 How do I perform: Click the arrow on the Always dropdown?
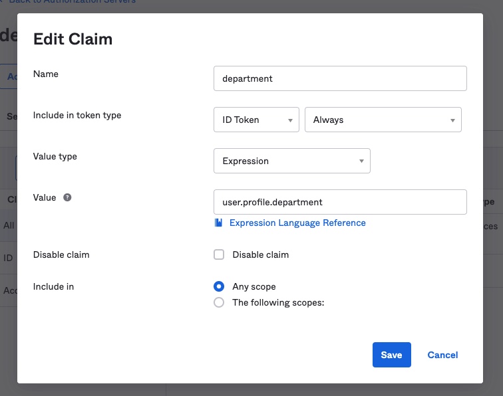point(452,120)
